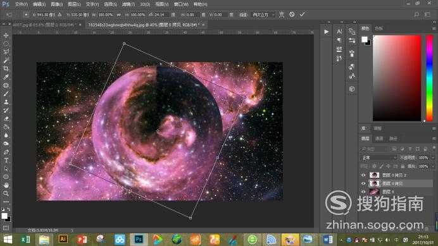Click the '图层 0 拷贝 2' layer thumbnail
Screen dimensions: 438x246
tap(374, 175)
